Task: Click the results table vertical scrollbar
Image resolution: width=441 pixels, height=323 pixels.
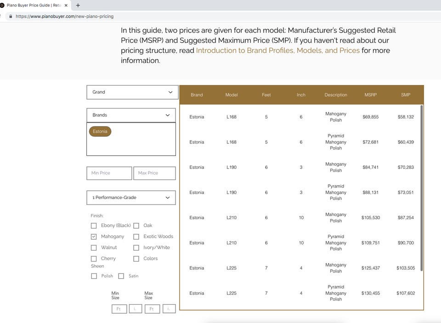Action: (421, 188)
